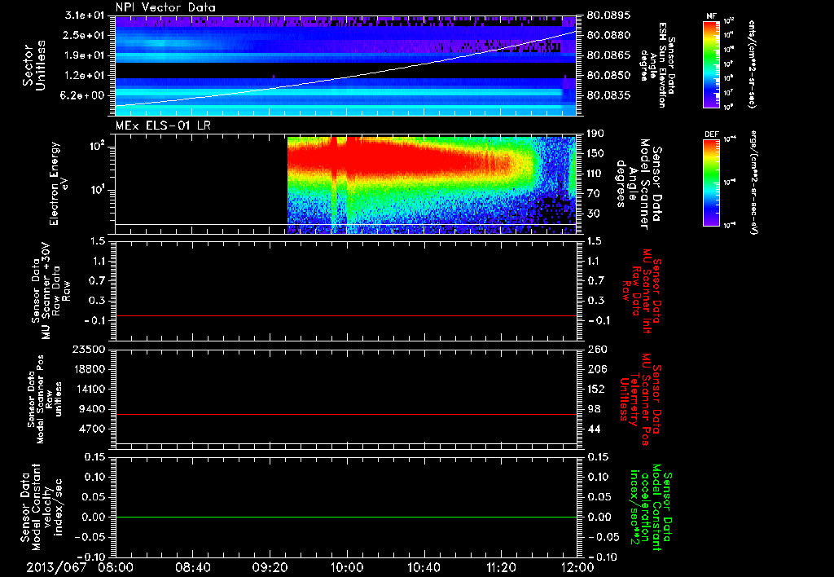Click the "Model Scanner Angle degrees" axis title
This screenshot has height=577, width=834.
[640, 185]
